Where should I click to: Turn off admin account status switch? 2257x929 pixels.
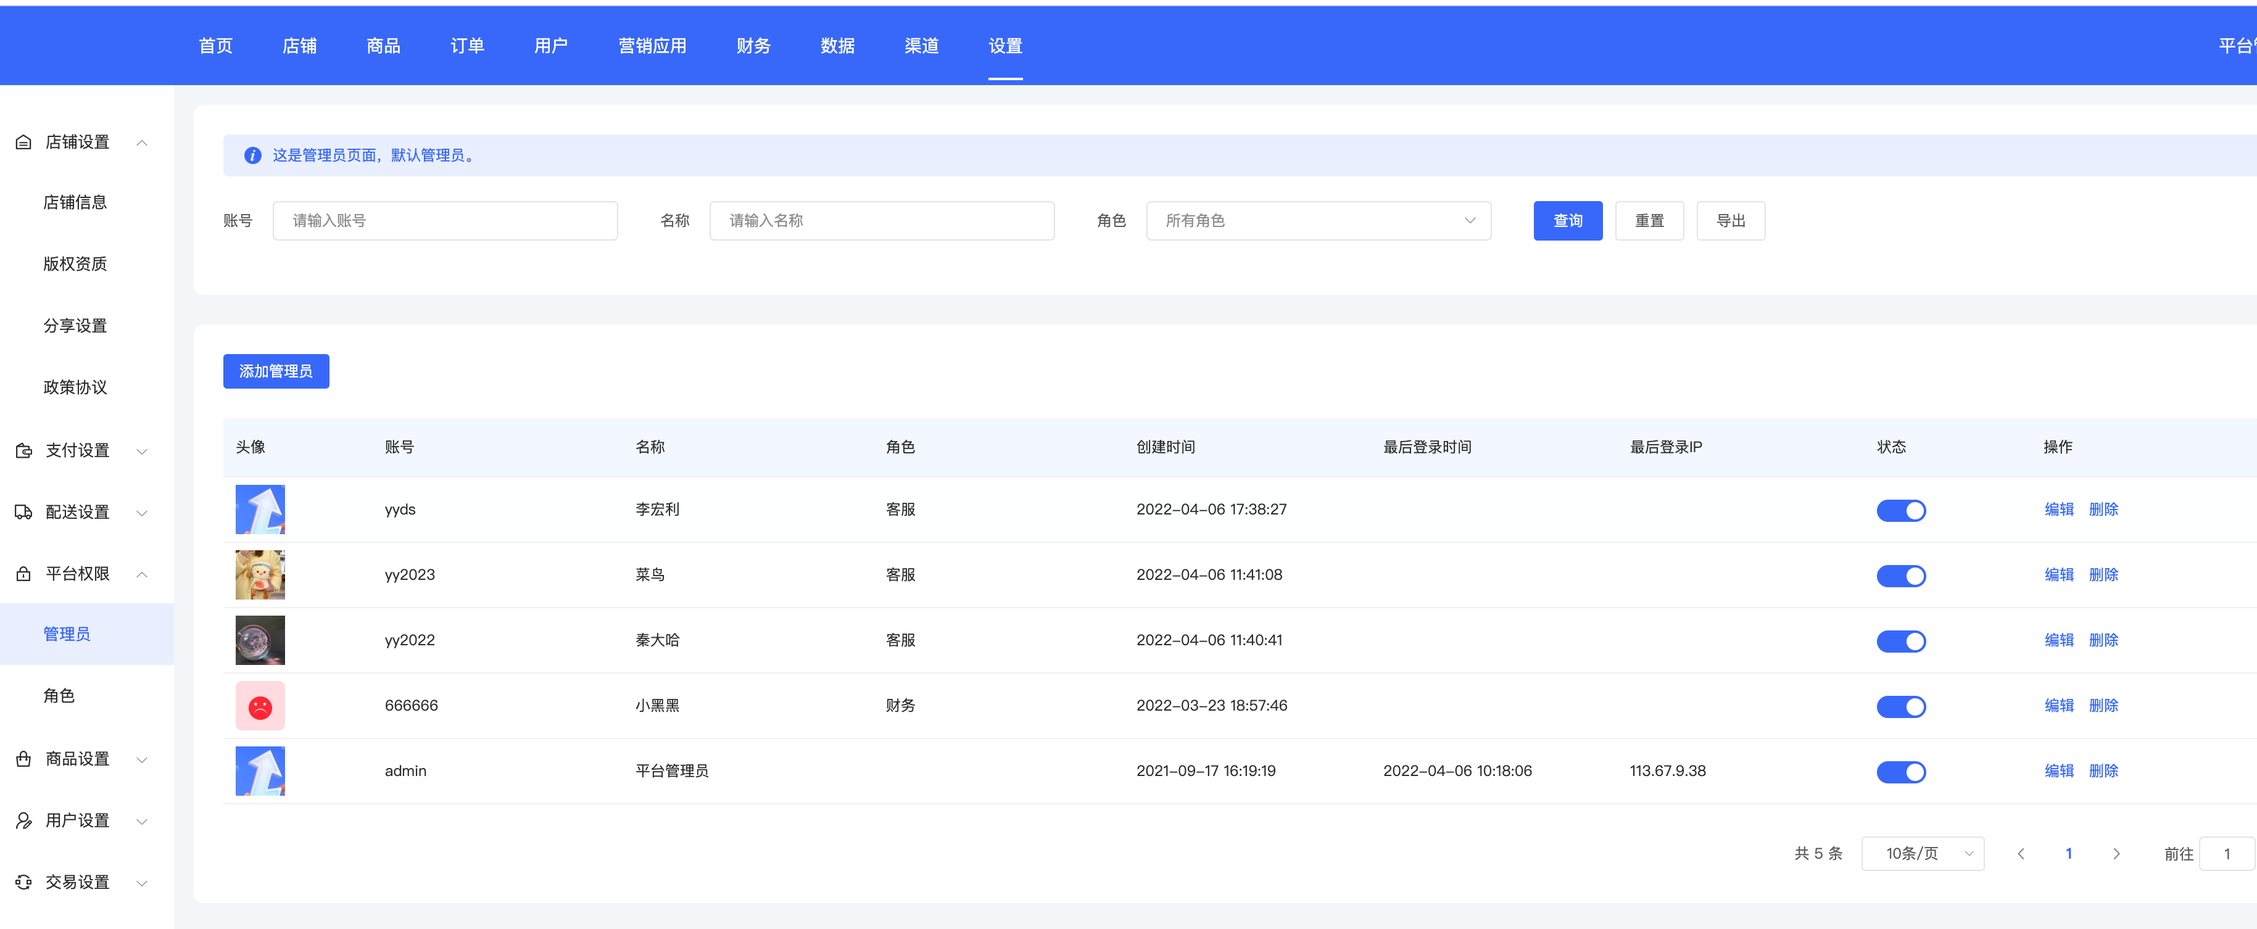click(1900, 772)
